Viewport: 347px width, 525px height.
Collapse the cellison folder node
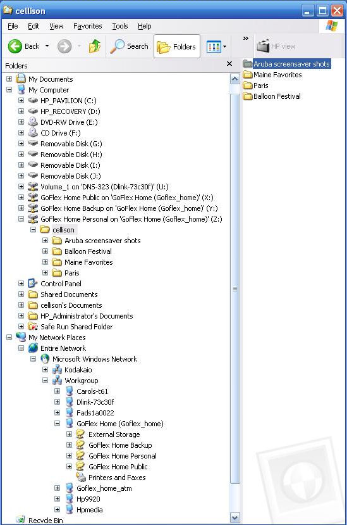[33, 230]
